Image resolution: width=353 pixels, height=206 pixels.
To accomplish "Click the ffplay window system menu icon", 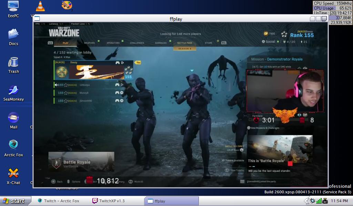I will [x=37, y=19].
